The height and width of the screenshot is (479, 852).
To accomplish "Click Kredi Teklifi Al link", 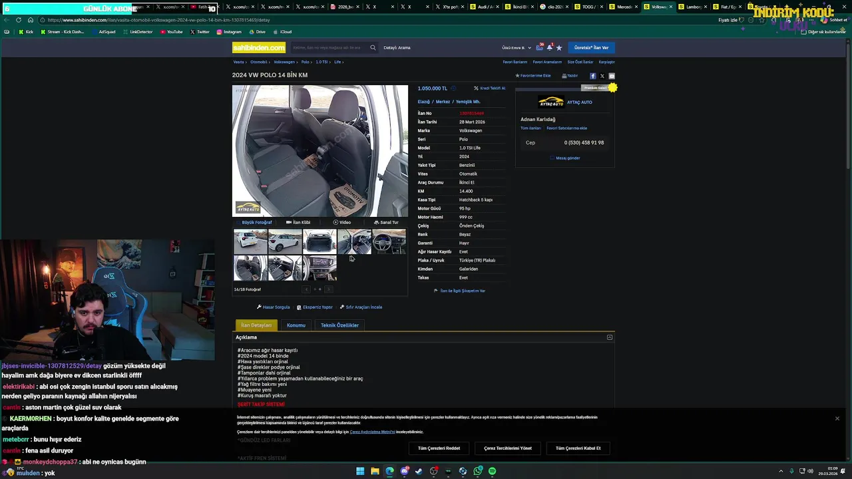I will pyautogui.click(x=490, y=88).
